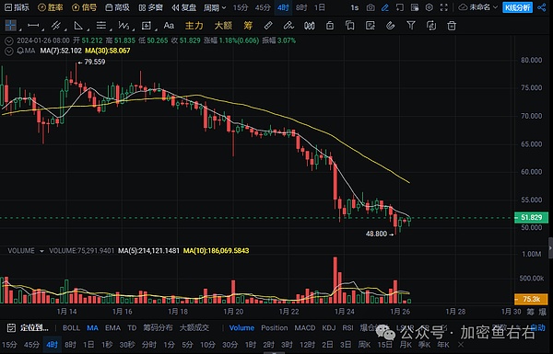The image size is (553, 354).
Task: Take a chart screenshot with camera icon
Action: pyautogui.click(x=371, y=7)
